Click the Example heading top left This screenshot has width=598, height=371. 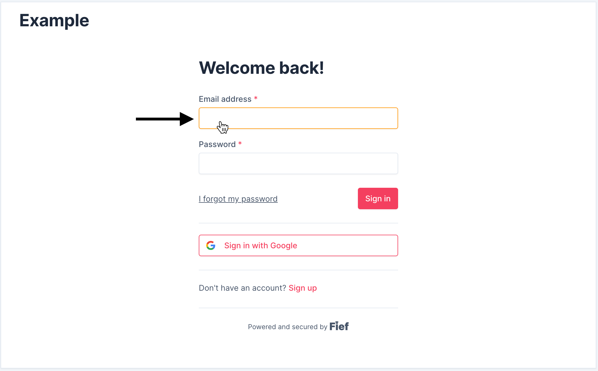tap(54, 20)
